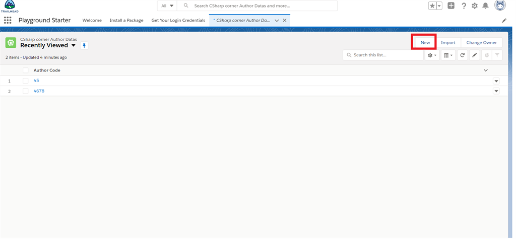This screenshot has height=239, width=516.
Task: Click the Import button
Action: tap(448, 43)
